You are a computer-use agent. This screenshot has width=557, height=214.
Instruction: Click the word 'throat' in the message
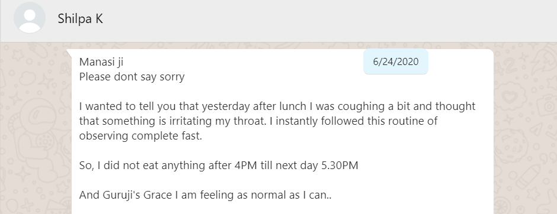click(x=249, y=121)
